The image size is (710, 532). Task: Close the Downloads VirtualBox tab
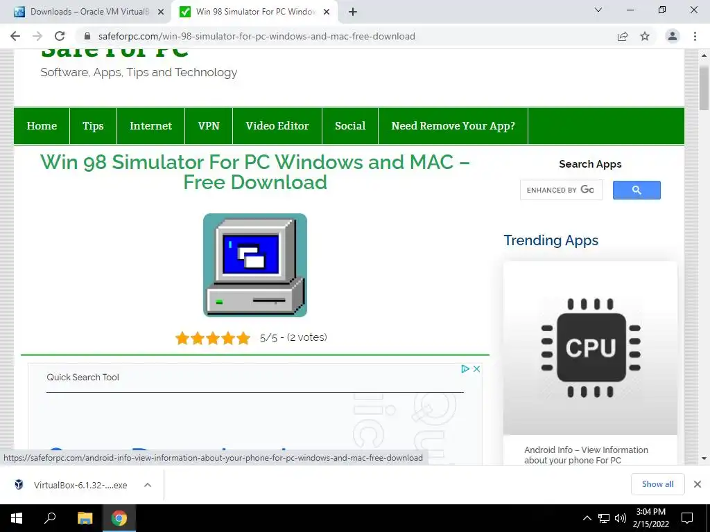(x=161, y=12)
